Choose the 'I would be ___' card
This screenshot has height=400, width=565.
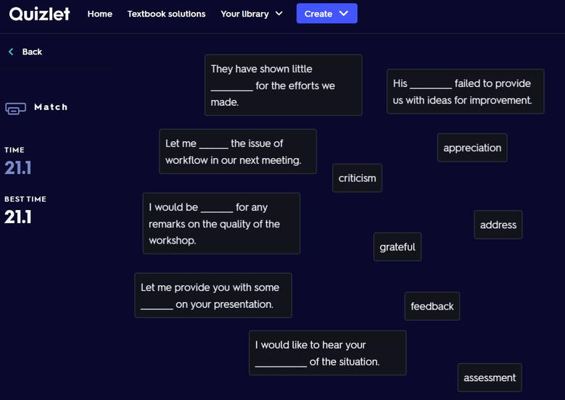(221, 223)
